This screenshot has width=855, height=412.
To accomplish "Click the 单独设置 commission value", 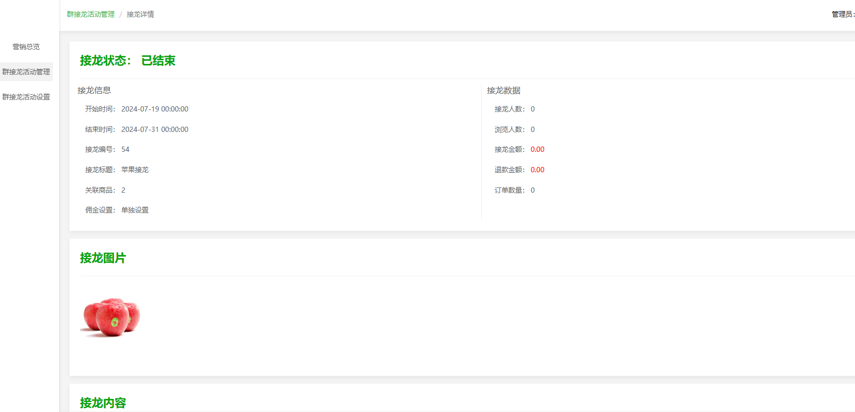I will pyautogui.click(x=135, y=210).
